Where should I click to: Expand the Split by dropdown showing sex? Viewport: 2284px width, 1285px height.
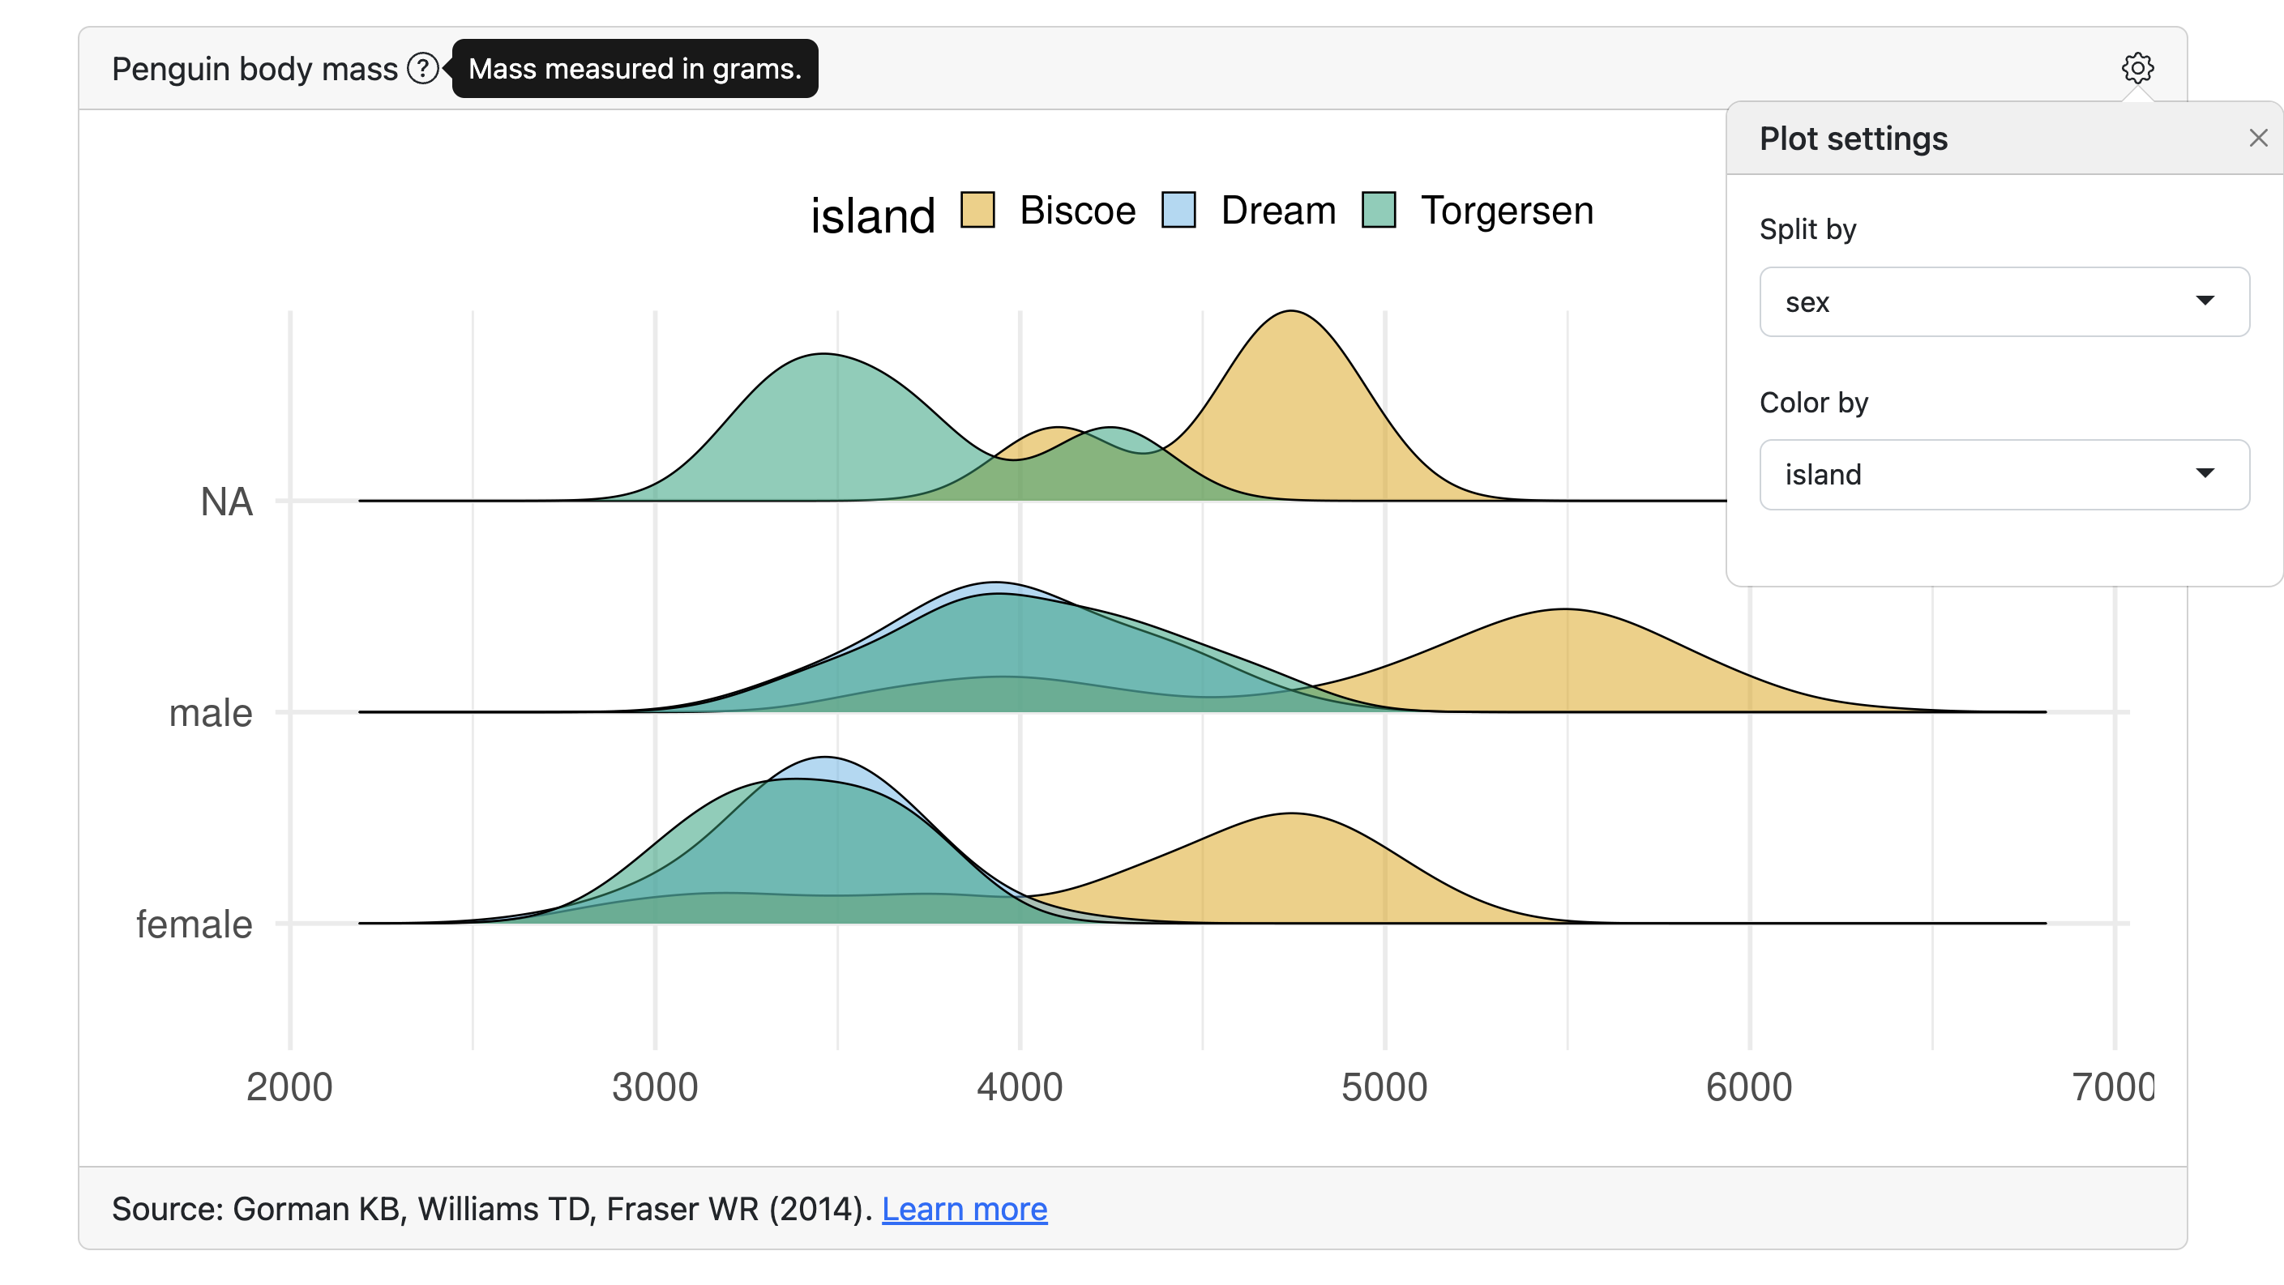click(2003, 302)
